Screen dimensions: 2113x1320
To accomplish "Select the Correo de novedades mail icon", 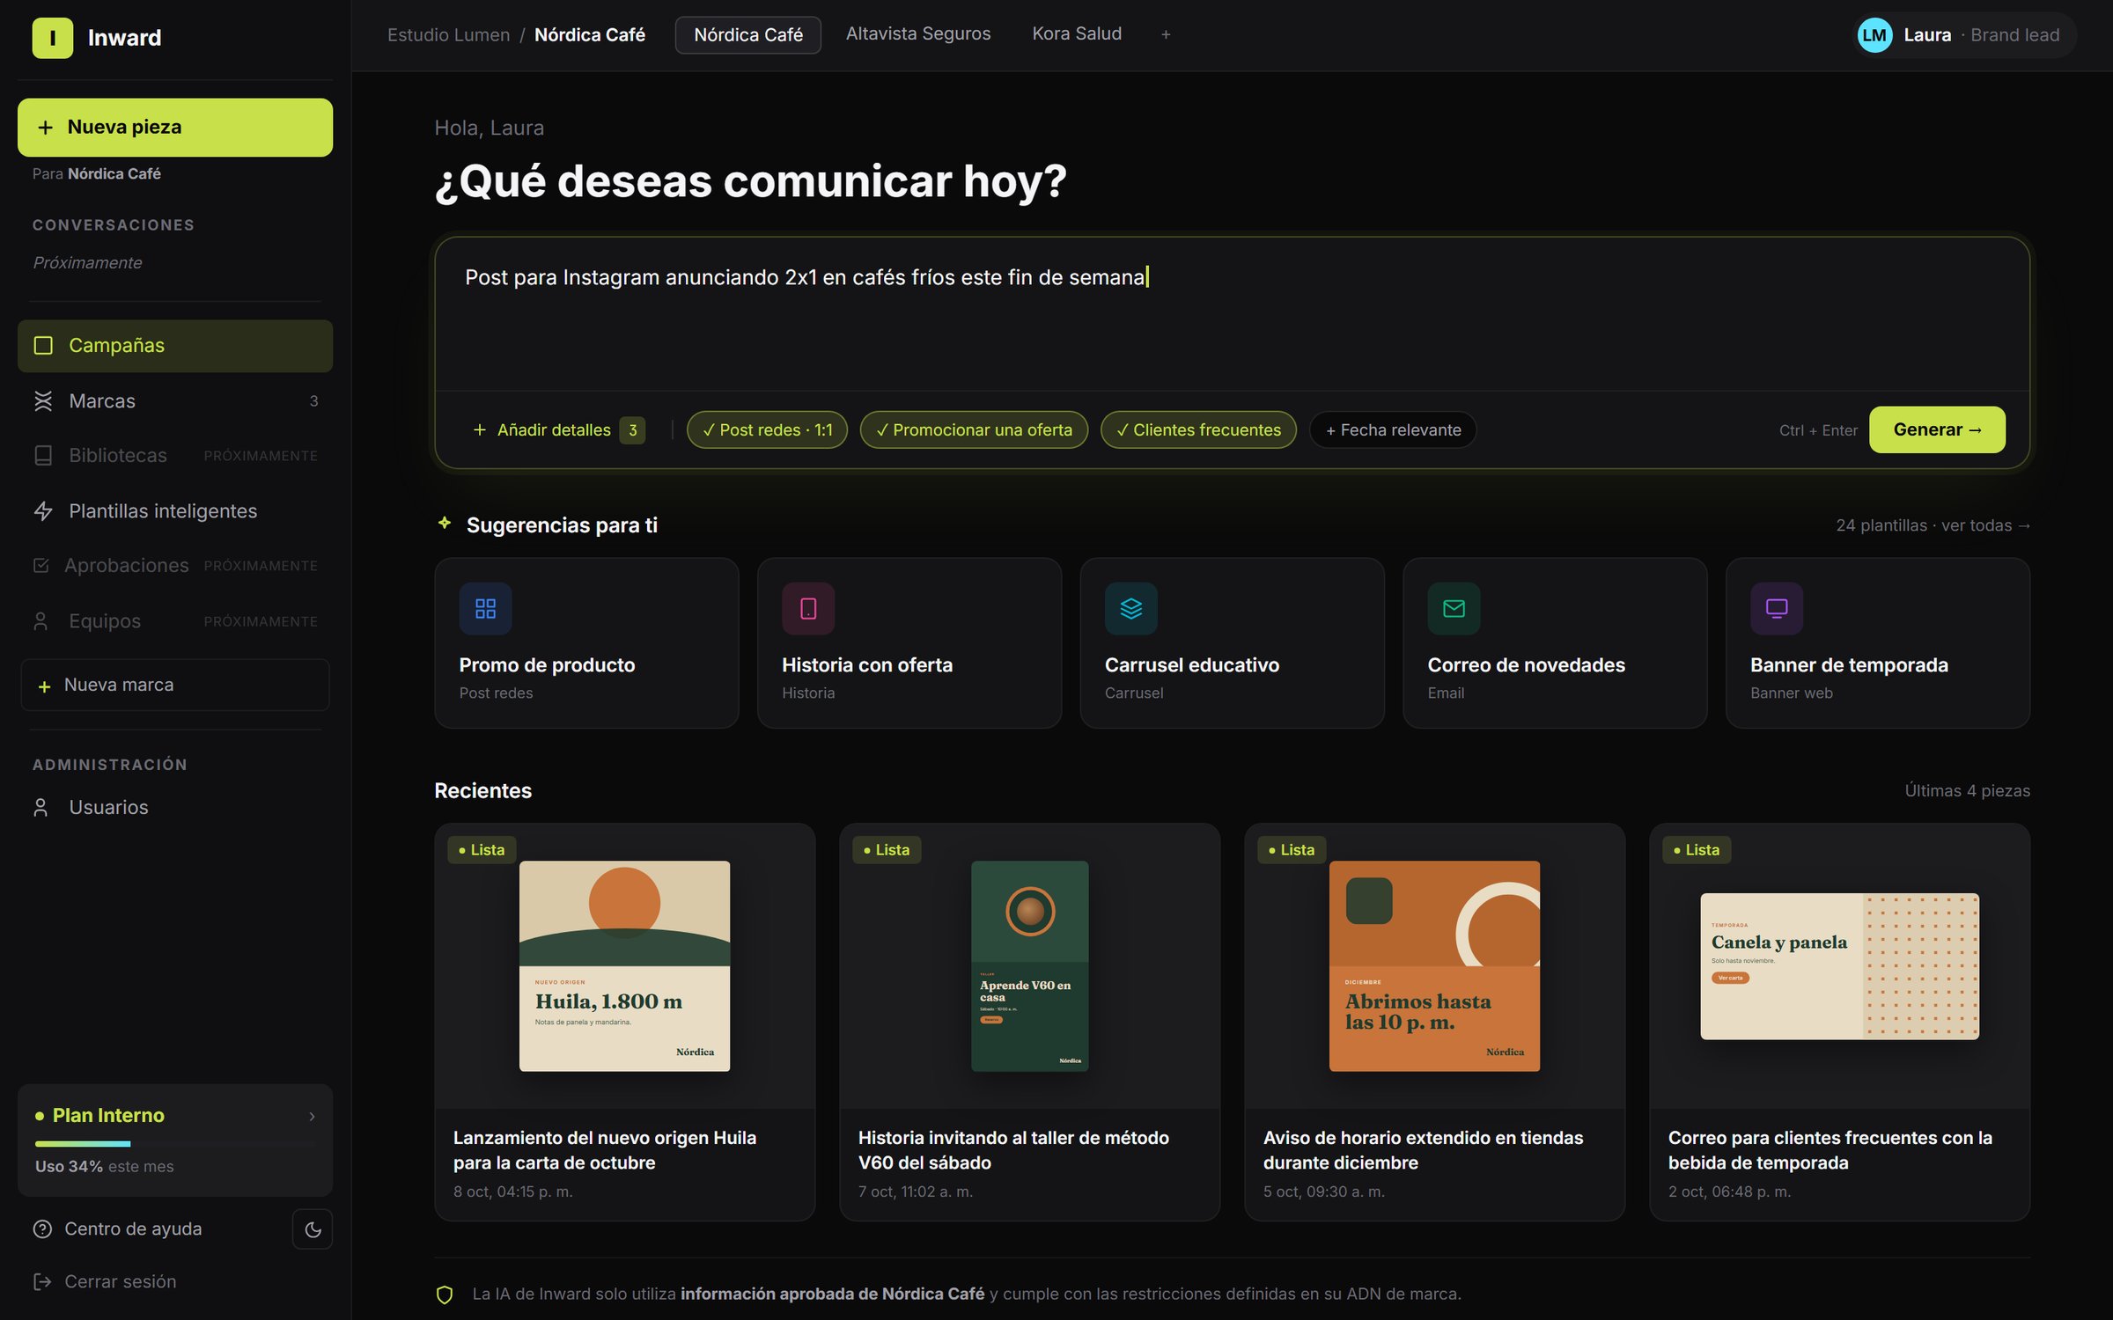I will [1454, 608].
